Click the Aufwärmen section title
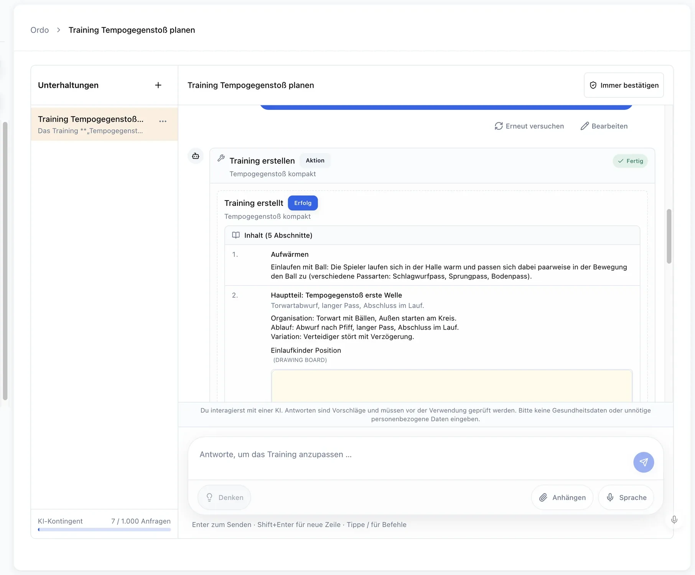Viewport: 695px width, 575px height. pyautogui.click(x=290, y=254)
